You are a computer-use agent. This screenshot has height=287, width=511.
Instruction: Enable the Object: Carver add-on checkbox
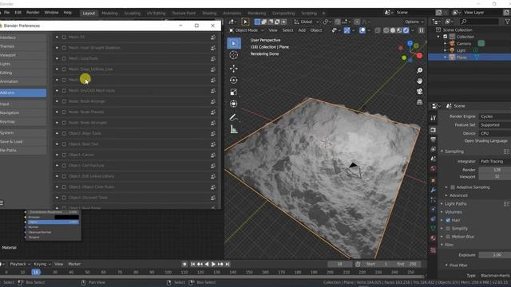pos(64,155)
